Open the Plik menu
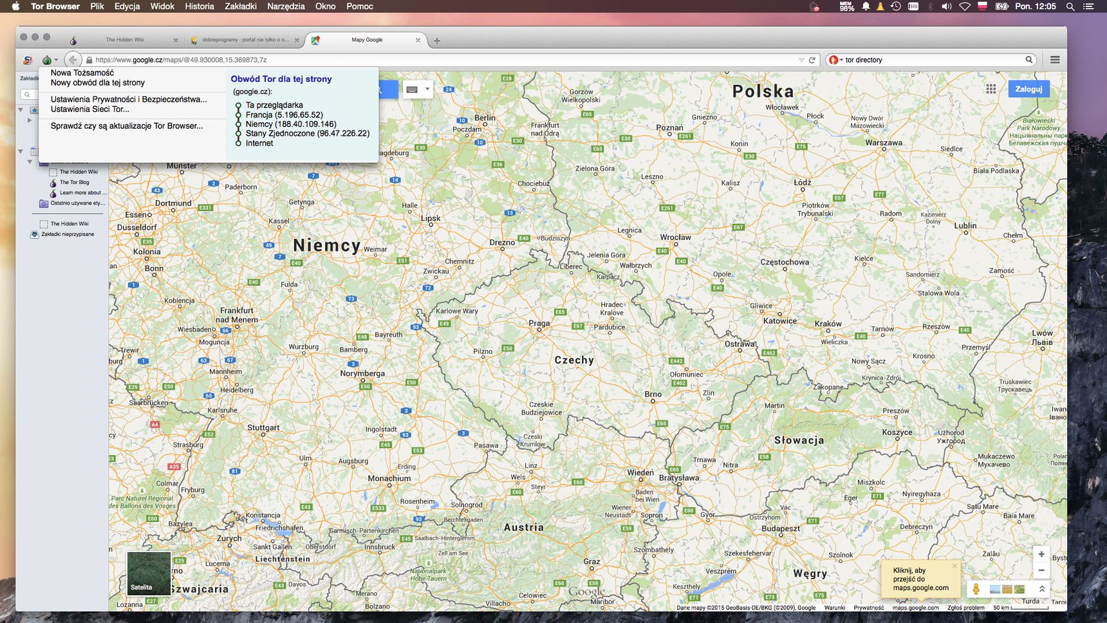 [97, 6]
